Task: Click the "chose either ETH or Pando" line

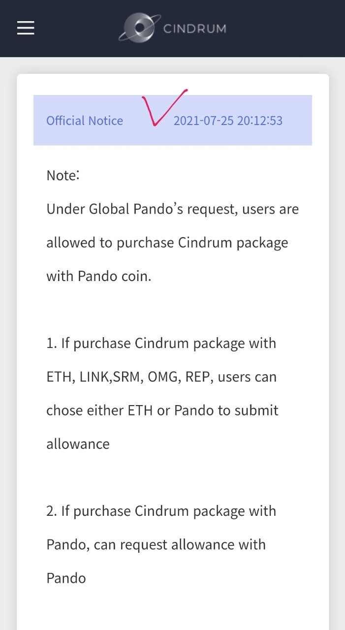Action: [162, 410]
